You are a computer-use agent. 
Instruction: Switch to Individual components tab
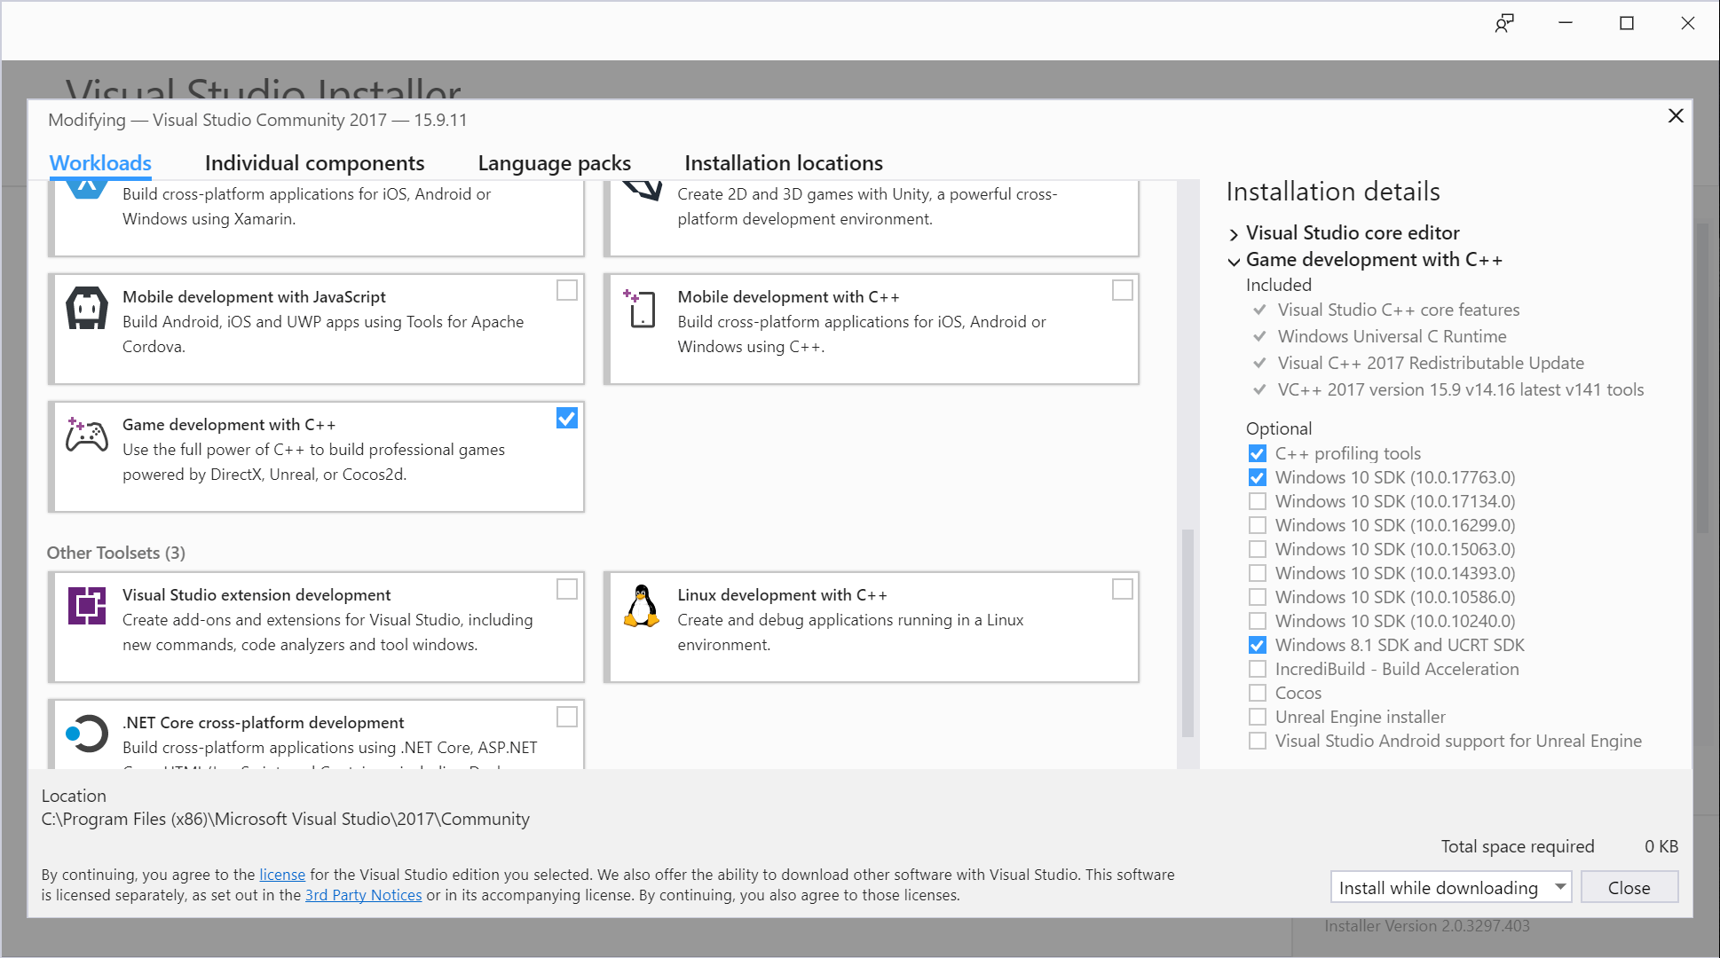click(314, 163)
